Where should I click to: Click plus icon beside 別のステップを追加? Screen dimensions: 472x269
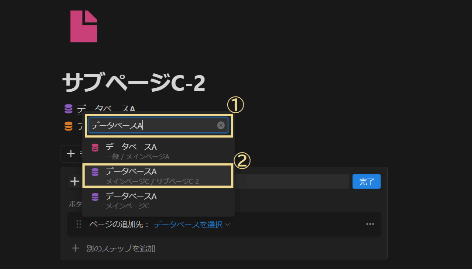tap(75, 248)
